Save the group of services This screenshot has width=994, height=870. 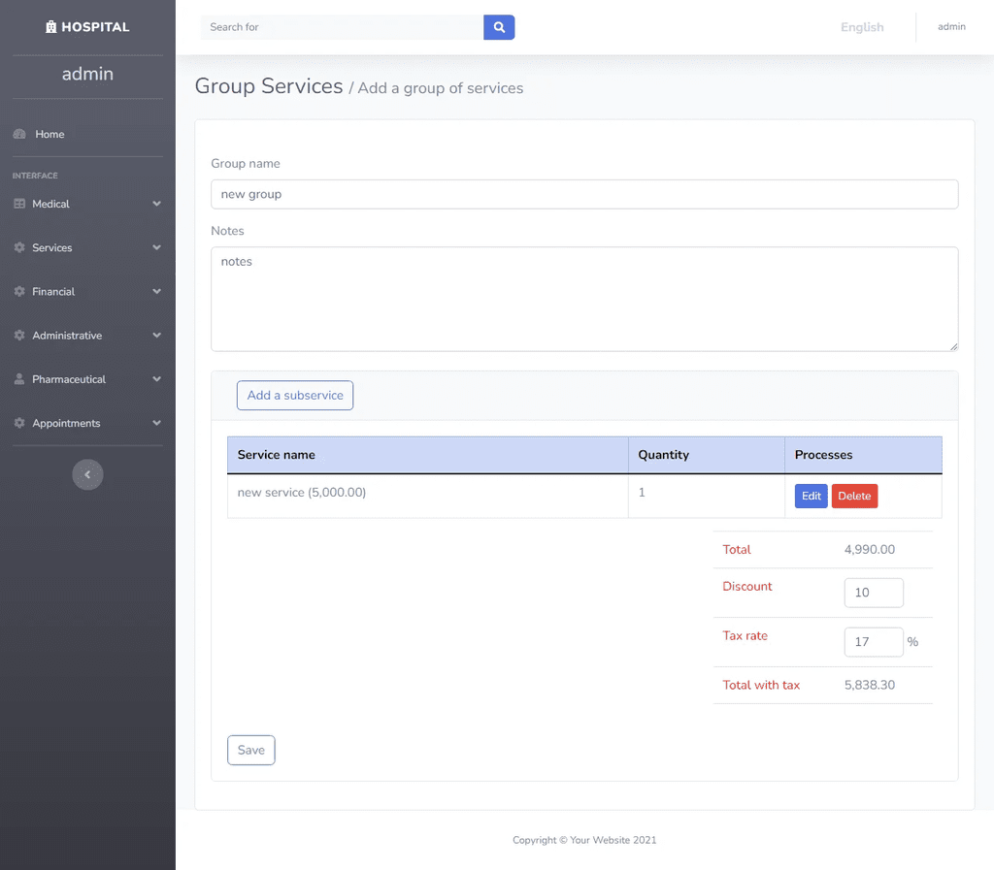251,750
